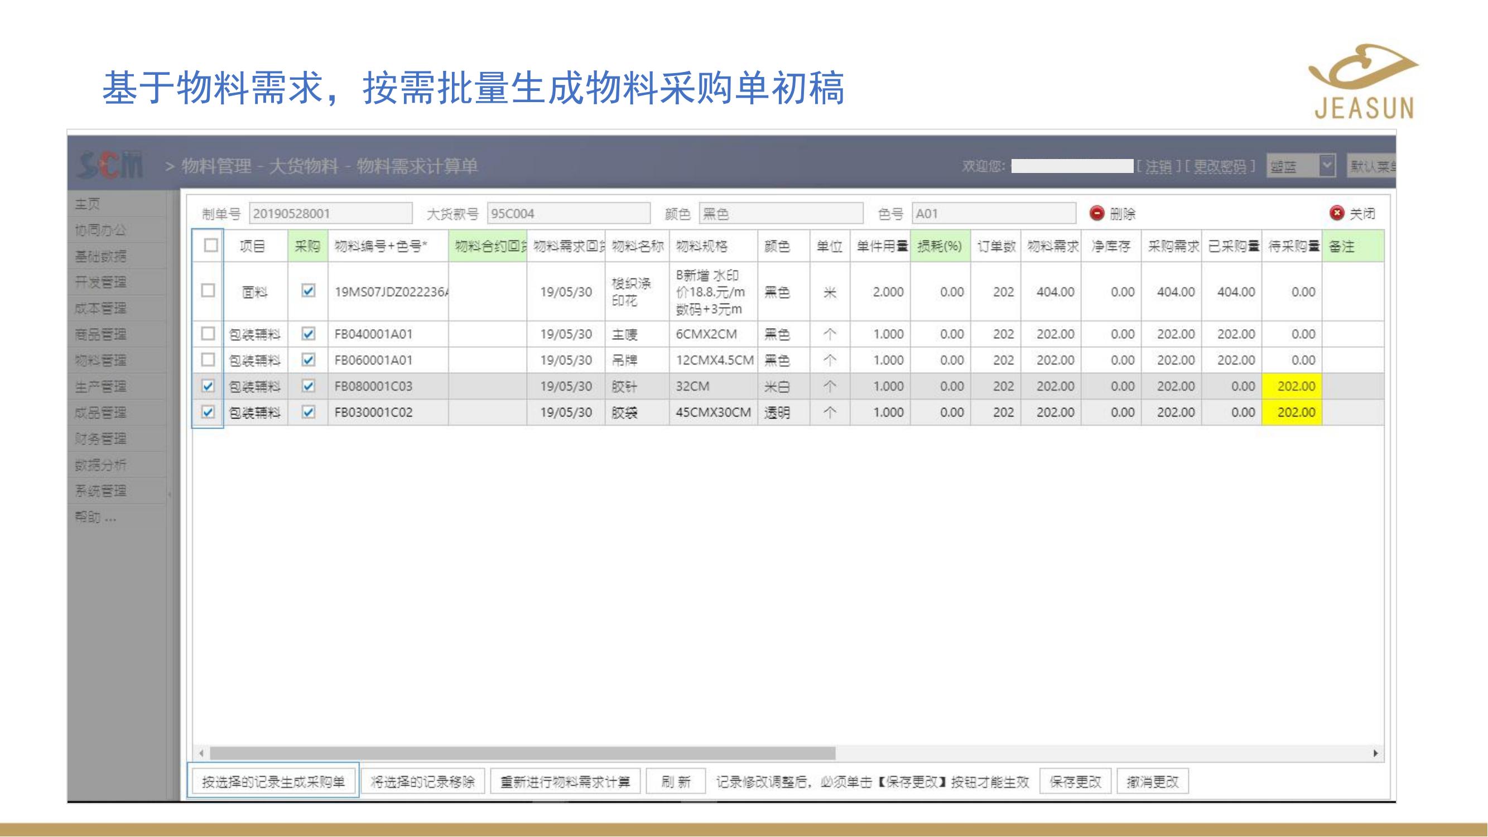Toggle the select-all header checkbox
This screenshot has height=837, width=1488.
point(211,246)
